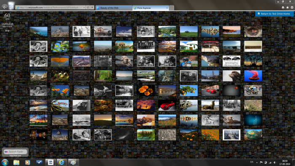Open the single orange poppy closeup
The width and height of the screenshot is (295, 166).
click(x=60, y=61)
